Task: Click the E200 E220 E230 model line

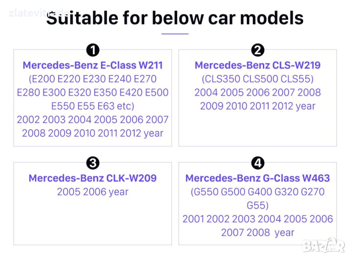Action: pos(93,79)
